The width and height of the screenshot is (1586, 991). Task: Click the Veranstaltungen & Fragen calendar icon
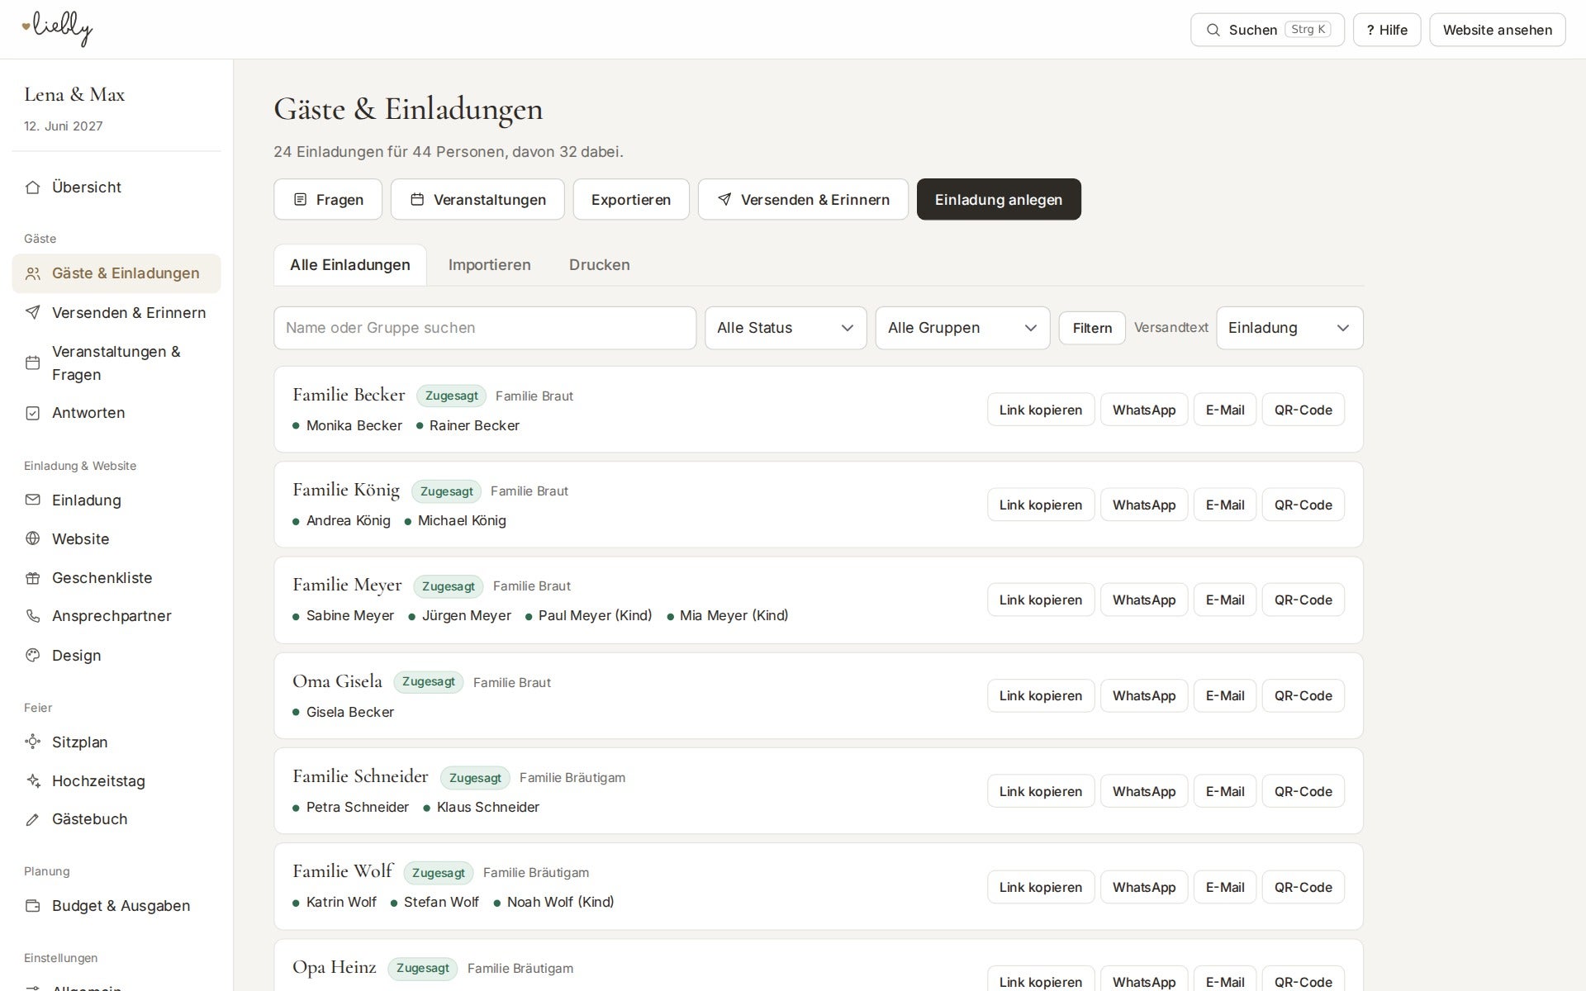point(33,363)
